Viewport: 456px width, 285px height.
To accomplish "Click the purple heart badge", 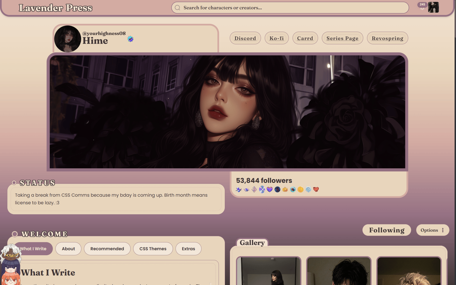I will coord(270,189).
